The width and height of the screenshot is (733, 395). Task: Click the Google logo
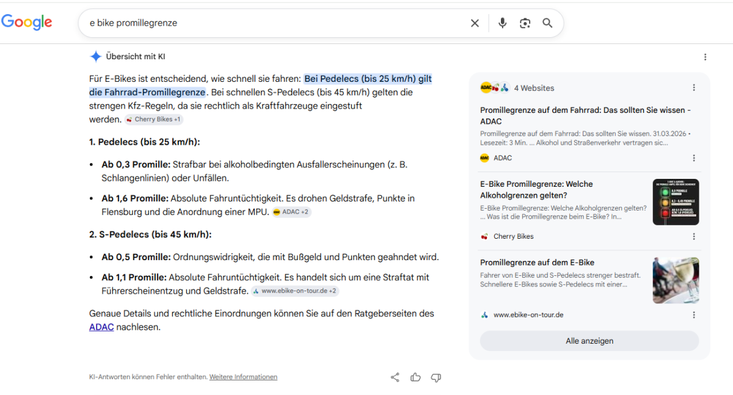coord(26,22)
